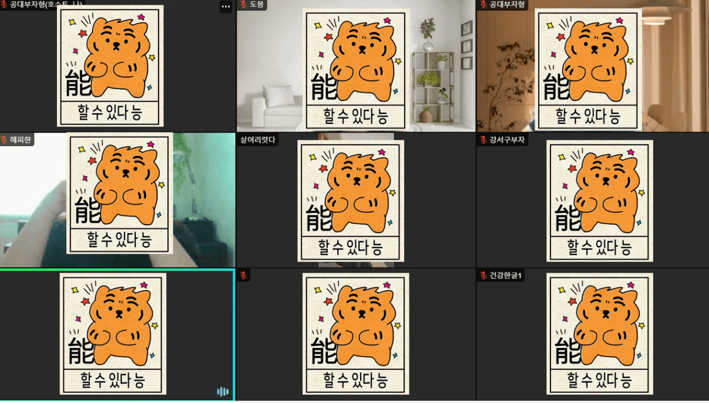Click the 도몽 name label

(x=257, y=4)
